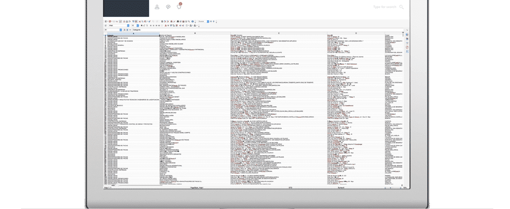Toggle the Align left button
510x209 pixels.
[x=151, y=25]
